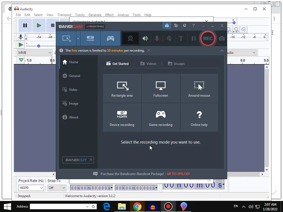Image resolution: width=283 pixels, height=212 pixels.
Task: Open the Device recording HDMI tile
Action: [122, 117]
